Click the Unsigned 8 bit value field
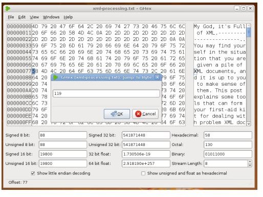Screen dimensions: 263x197 click(63, 144)
